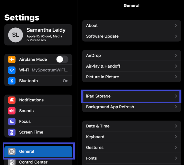The height and width of the screenshot is (165, 184).
Task: Tap the General gear icon
Action: [12, 151]
